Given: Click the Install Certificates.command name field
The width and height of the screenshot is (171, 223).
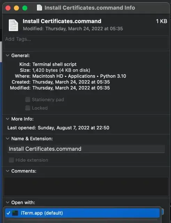Looking at the screenshot, I should coord(86,149).
